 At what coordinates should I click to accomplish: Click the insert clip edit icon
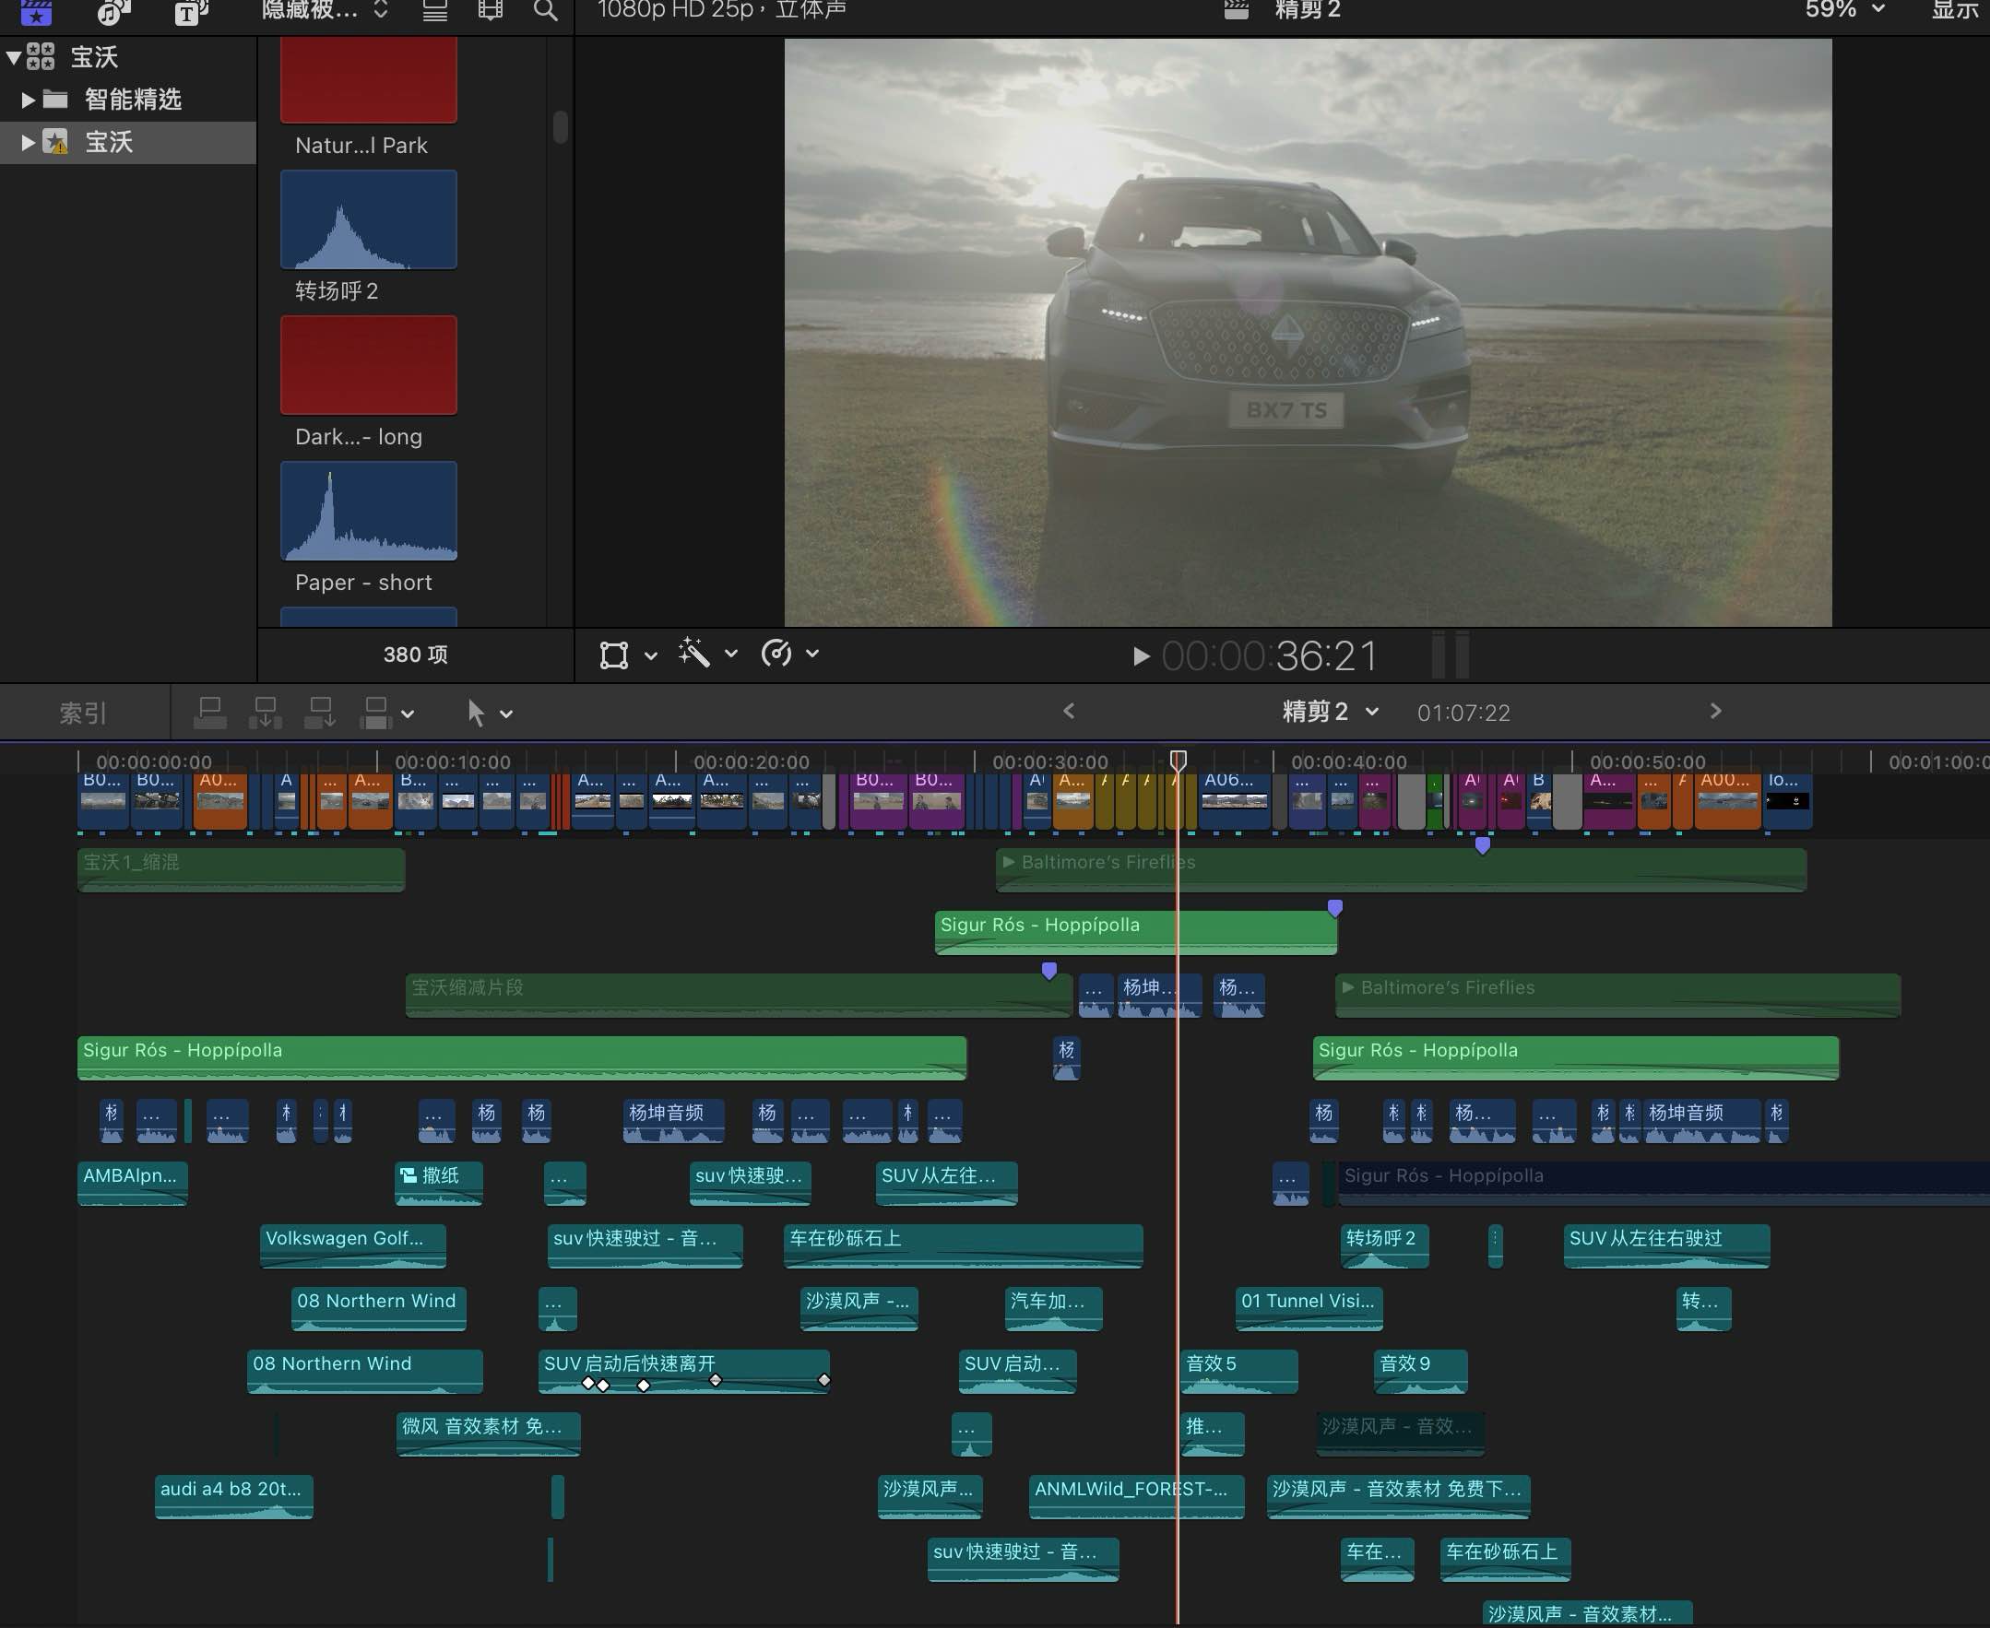(266, 713)
